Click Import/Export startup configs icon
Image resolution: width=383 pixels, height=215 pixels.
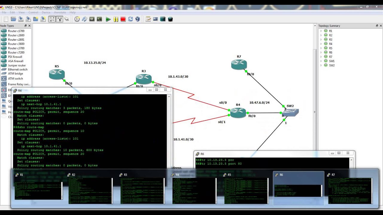[85, 19]
